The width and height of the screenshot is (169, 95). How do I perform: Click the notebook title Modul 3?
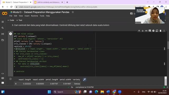pos(41,12)
